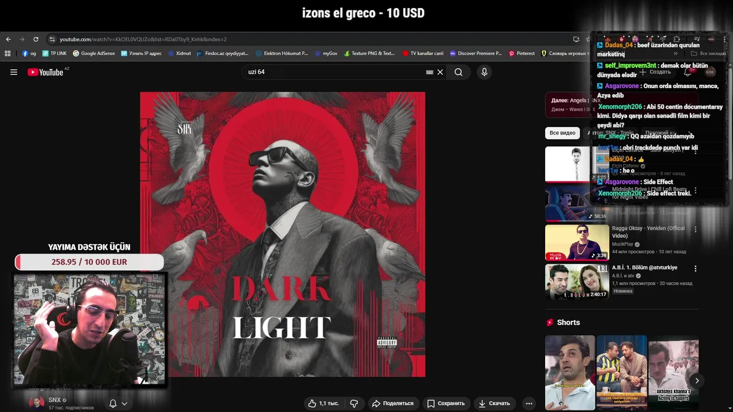Open the Google AdSense bookmark
Image resolution: width=733 pixels, height=412 pixels.
(x=94, y=53)
